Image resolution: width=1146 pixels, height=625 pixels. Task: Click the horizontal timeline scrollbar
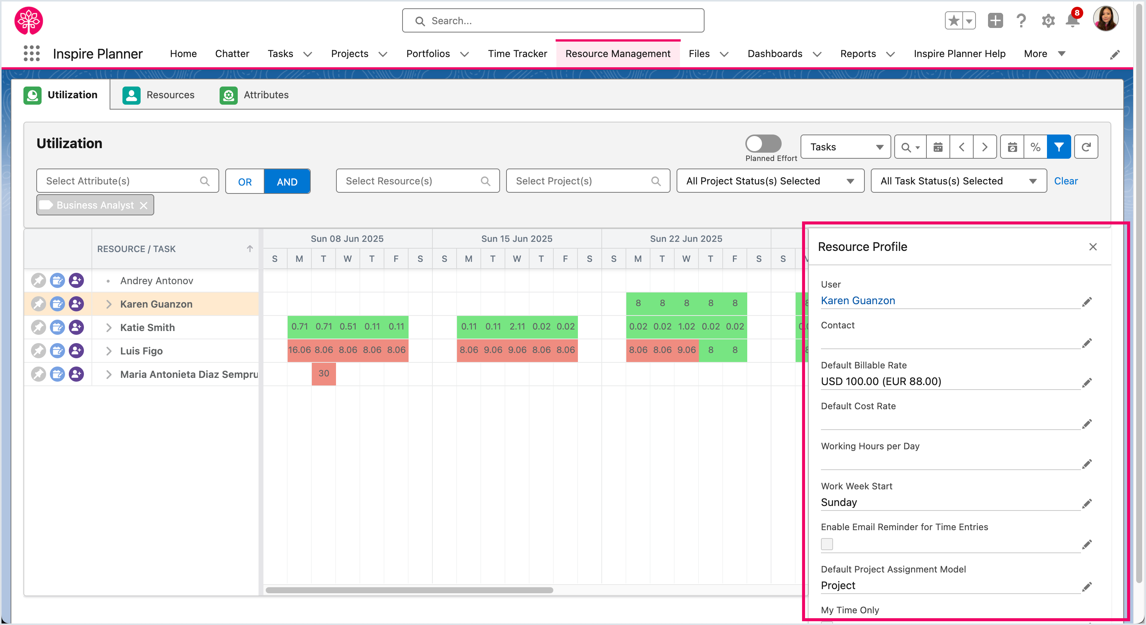tap(409, 590)
